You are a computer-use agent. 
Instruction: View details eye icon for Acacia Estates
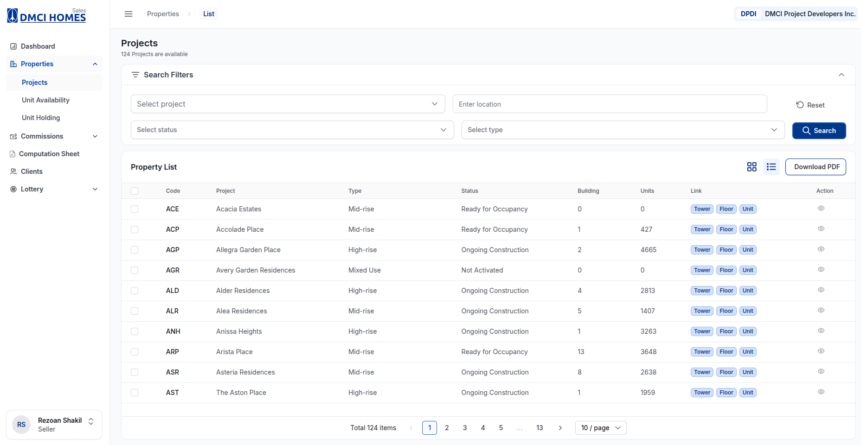821,209
